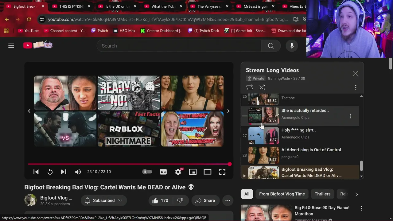Image resolution: width=393 pixels, height=221 pixels.
Task: Enable miniplayer mode
Action: (193, 172)
